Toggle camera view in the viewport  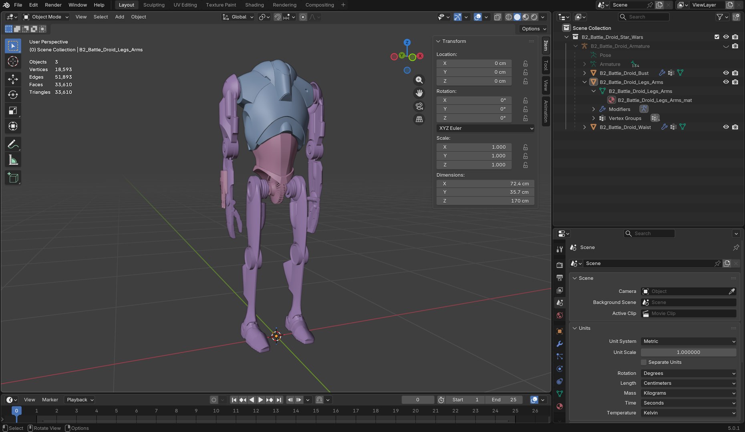tap(419, 106)
